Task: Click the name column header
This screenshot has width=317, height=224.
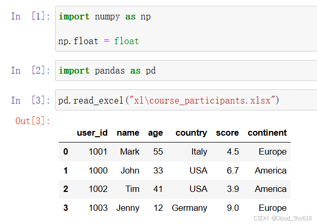Action: point(128,133)
